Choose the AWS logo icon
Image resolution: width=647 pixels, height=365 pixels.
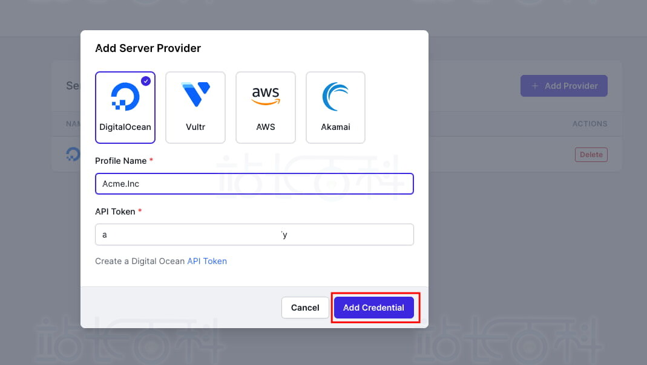point(266,95)
